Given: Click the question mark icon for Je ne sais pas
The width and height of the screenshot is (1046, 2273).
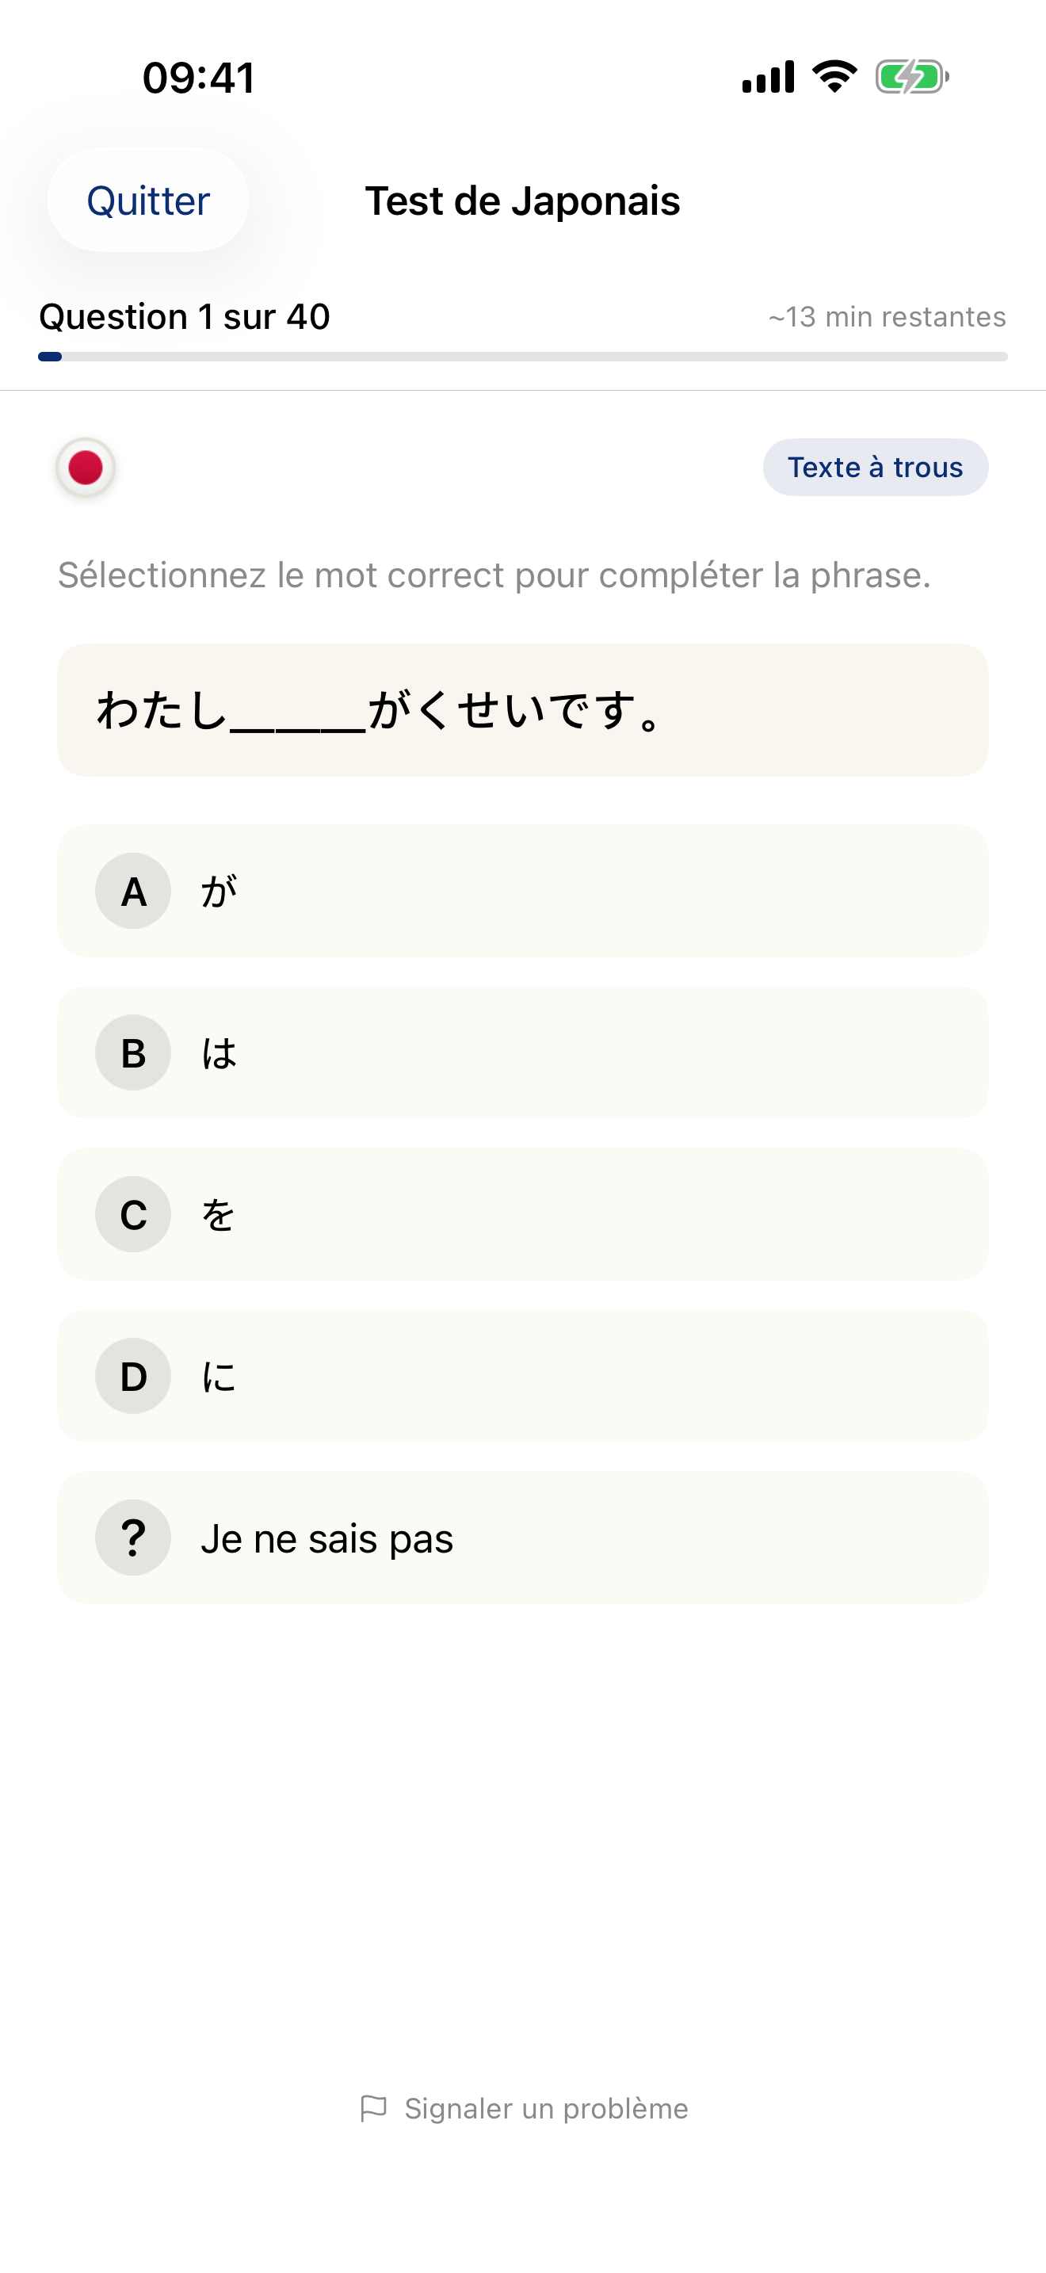Looking at the screenshot, I should 132,1537.
